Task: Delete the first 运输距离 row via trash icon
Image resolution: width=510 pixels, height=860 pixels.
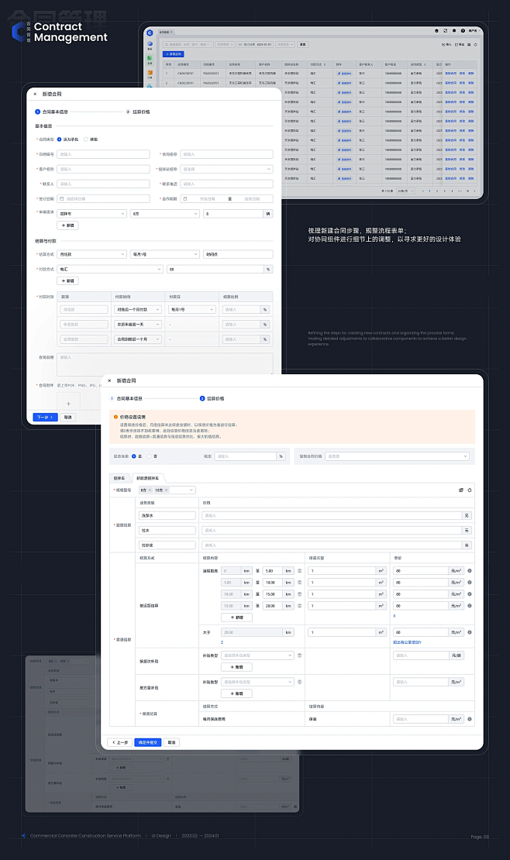Action: [300, 571]
